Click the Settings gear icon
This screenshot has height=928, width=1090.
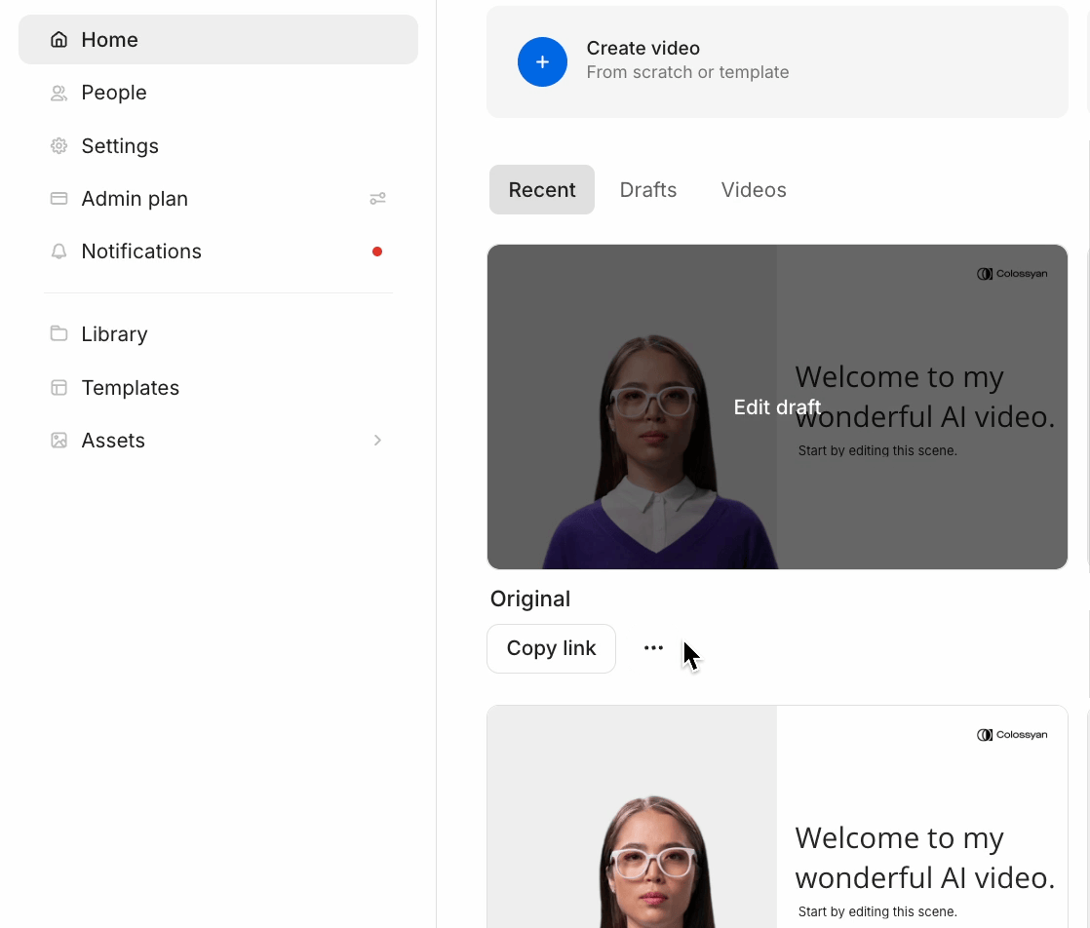tap(59, 146)
